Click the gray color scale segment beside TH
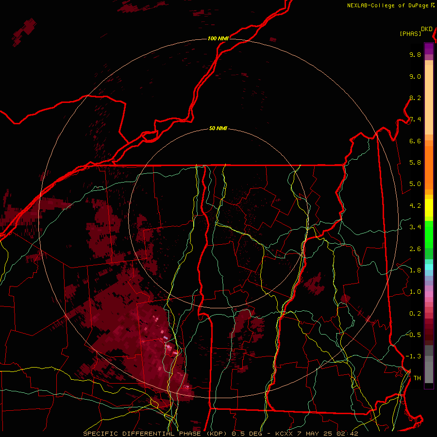This screenshot has height=437, width=437. [429, 373]
